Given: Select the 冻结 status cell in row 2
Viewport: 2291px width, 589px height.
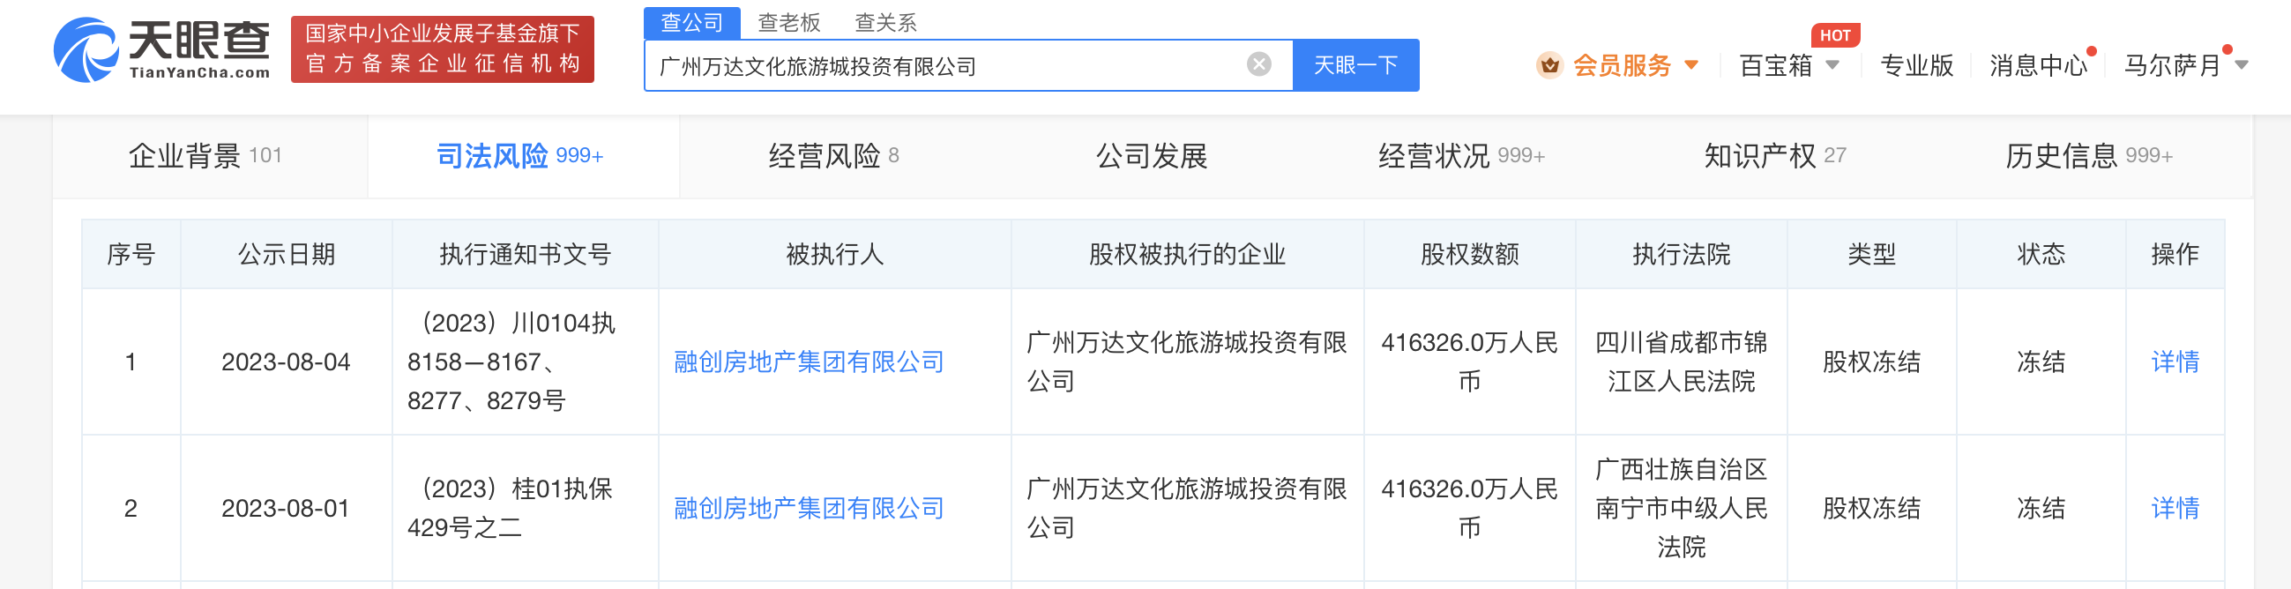Looking at the screenshot, I should pyautogui.click(x=2041, y=508).
